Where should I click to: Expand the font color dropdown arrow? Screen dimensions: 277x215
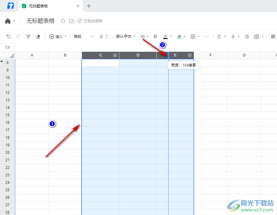click(x=171, y=37)
